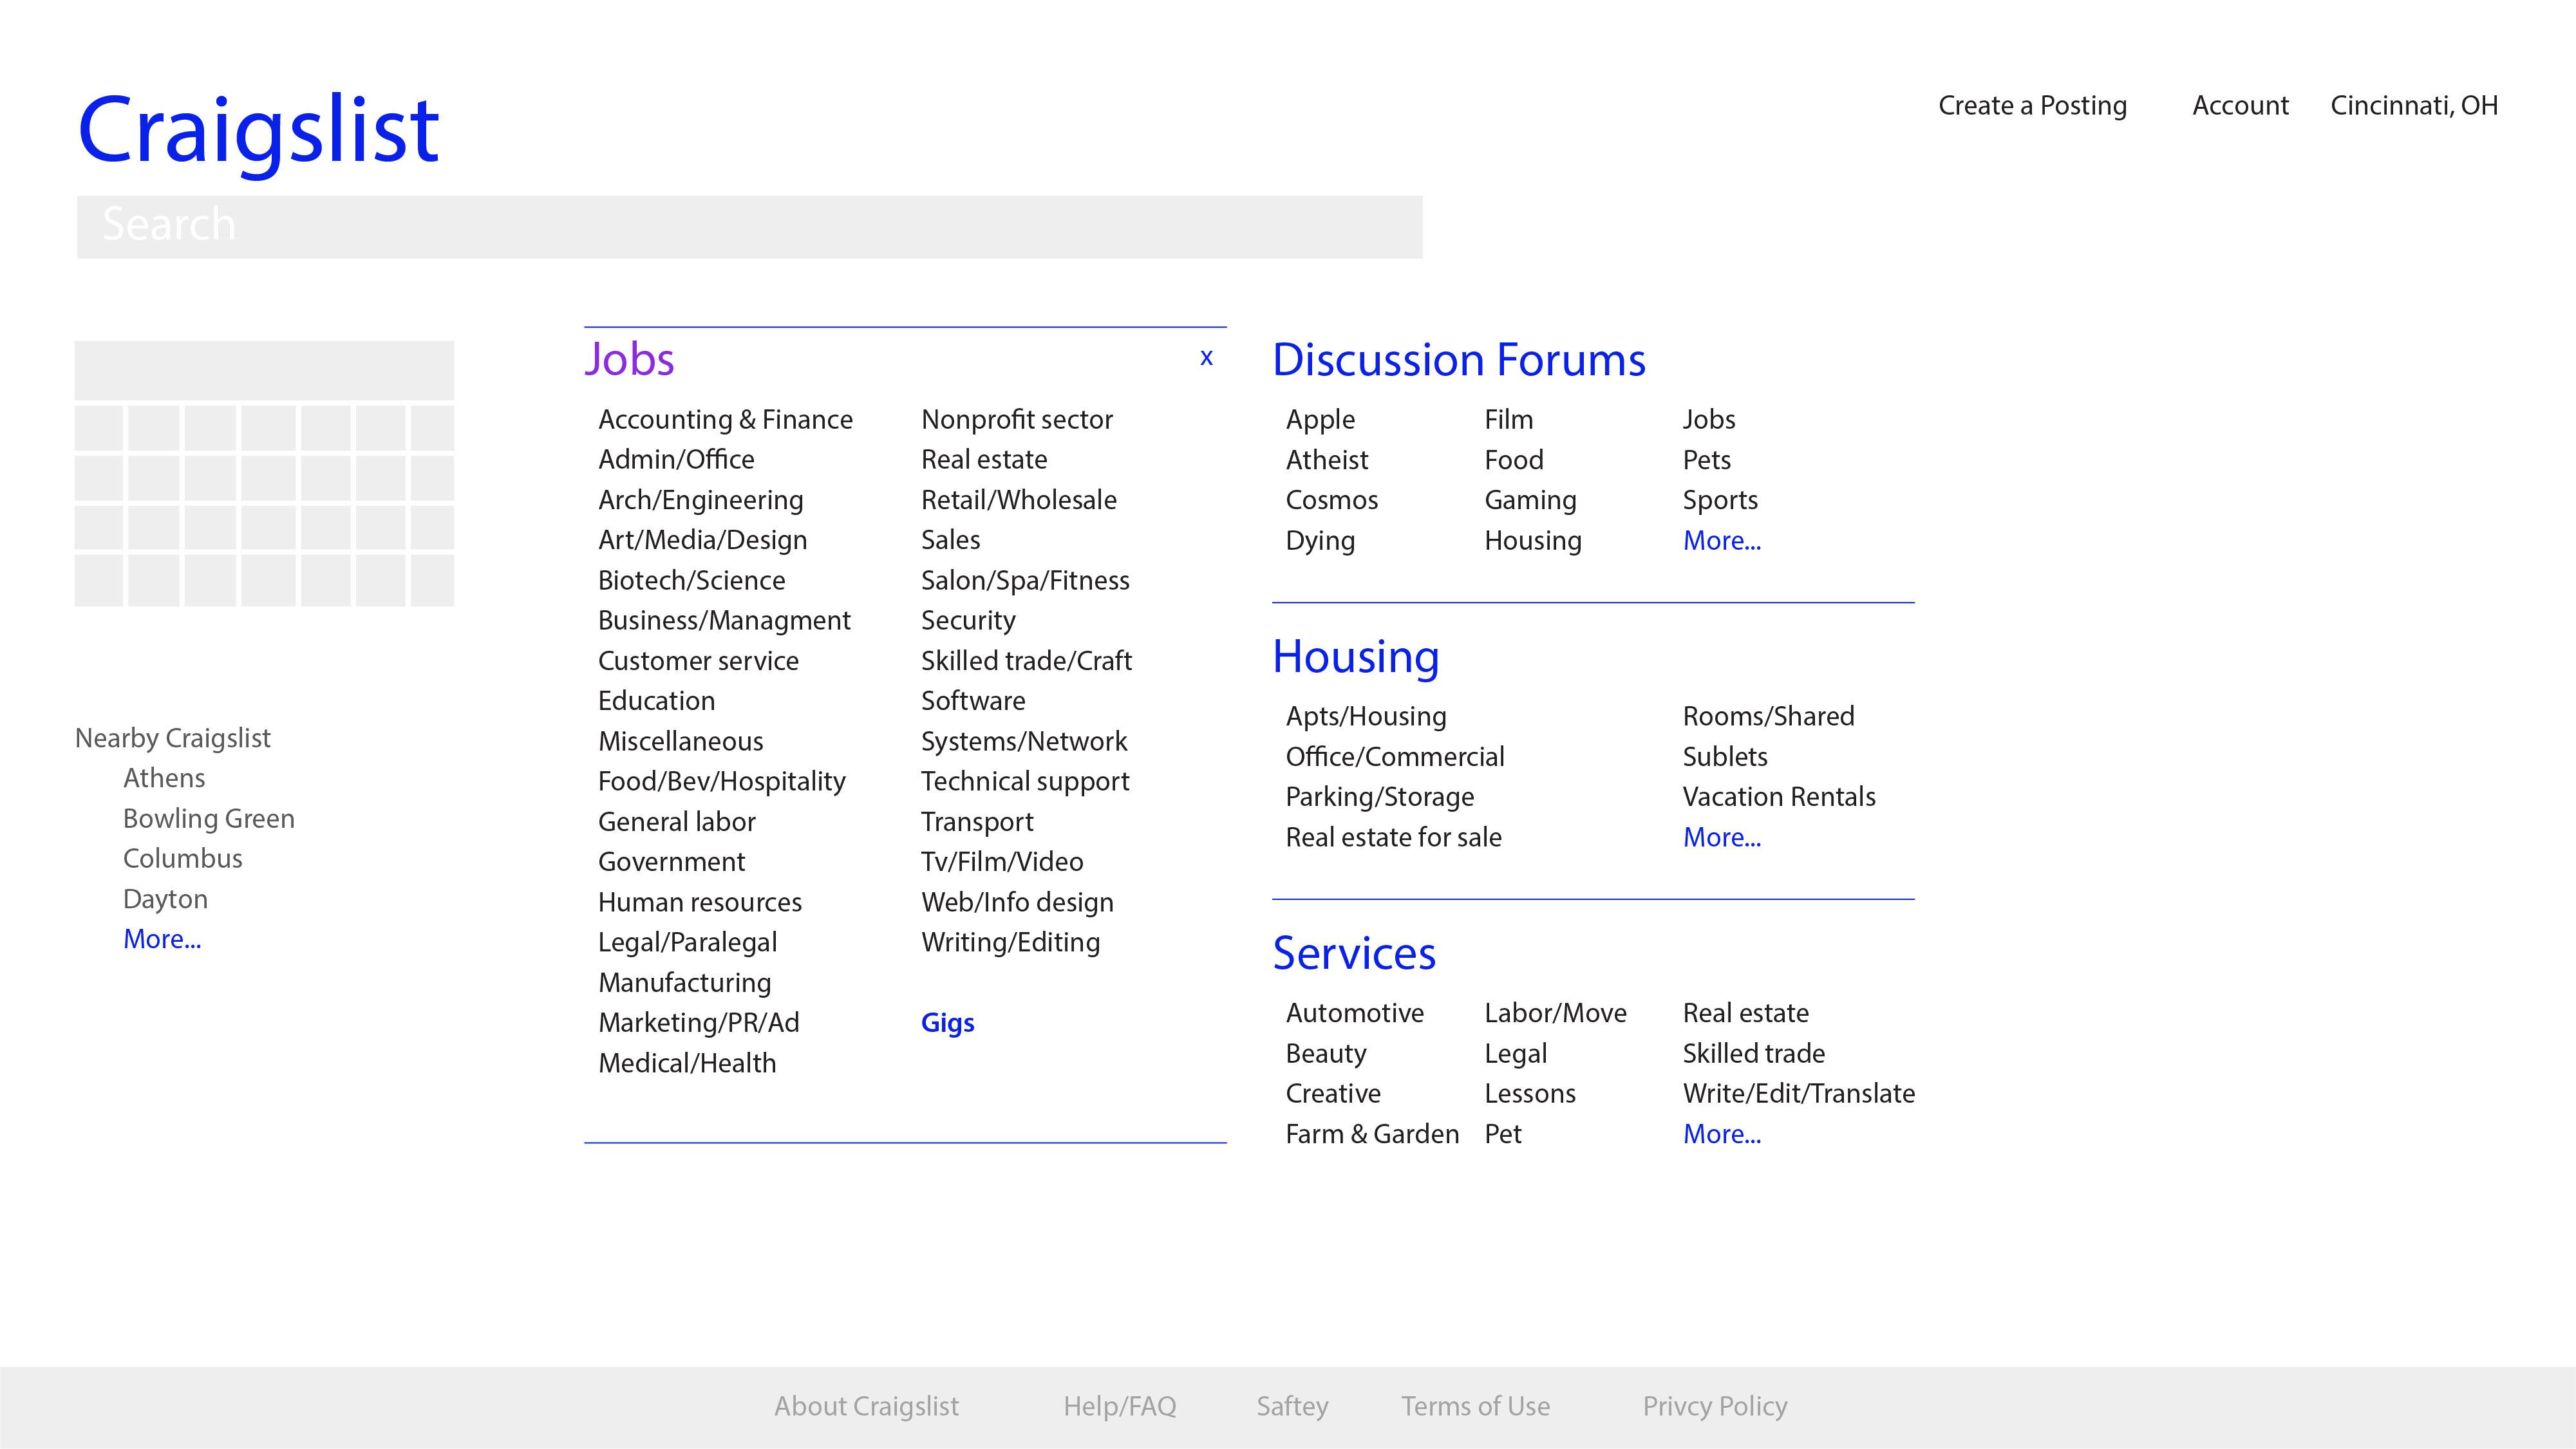Image resolution: width=2576 pixels, height=1449 pixels.
Task: Select Retail/Wholesale jobs
Action: coord(1019,500)
